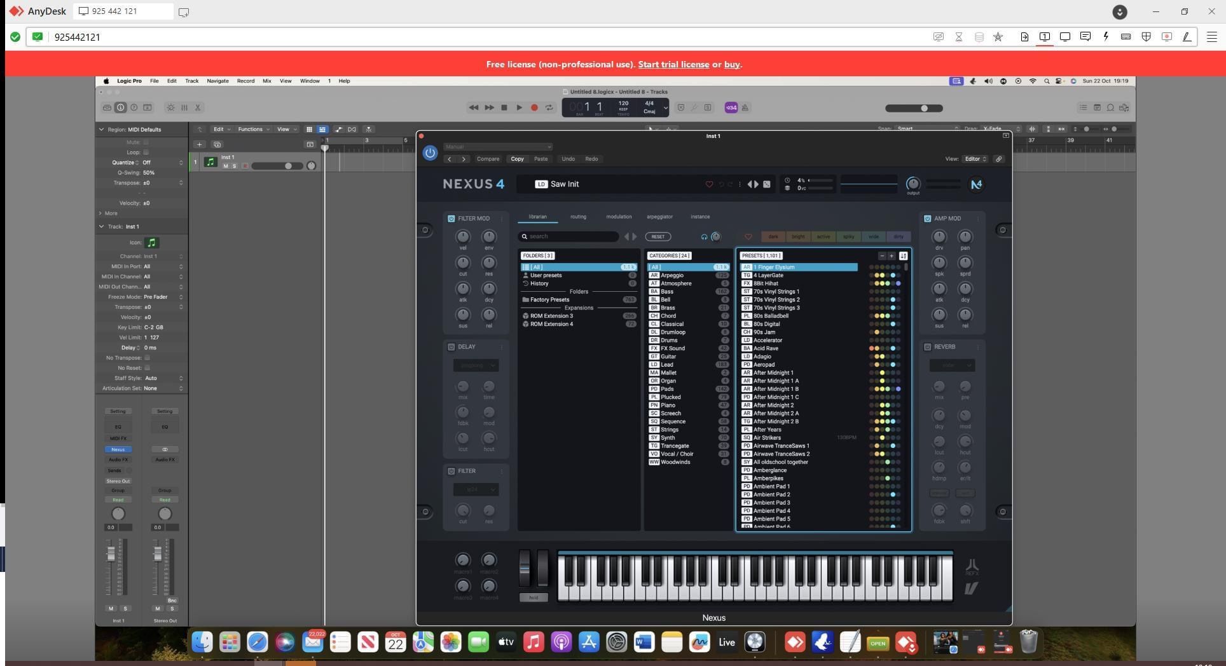Open List Editors in Logic toolbar
This screenshot has width=1226, height=666.
[1083, 108]
